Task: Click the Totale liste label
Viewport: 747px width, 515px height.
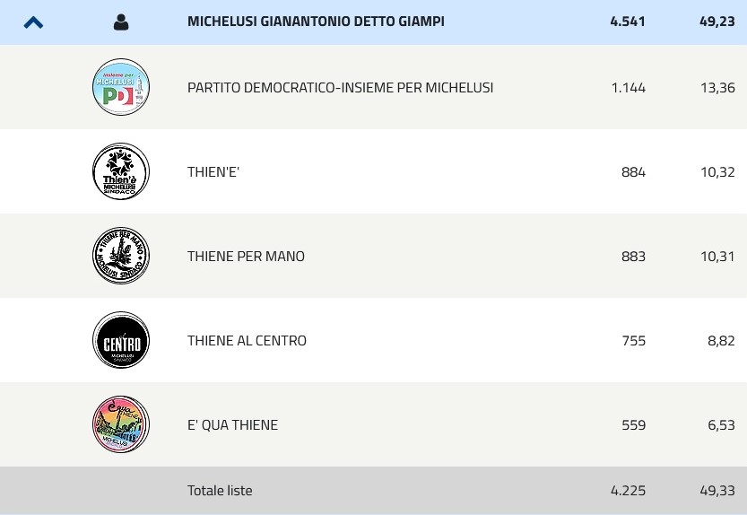Action: pyautogui.click(x=220, y=491)
